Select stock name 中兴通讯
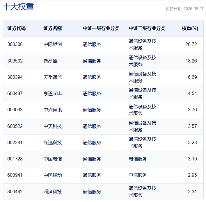 coord(53,110)
